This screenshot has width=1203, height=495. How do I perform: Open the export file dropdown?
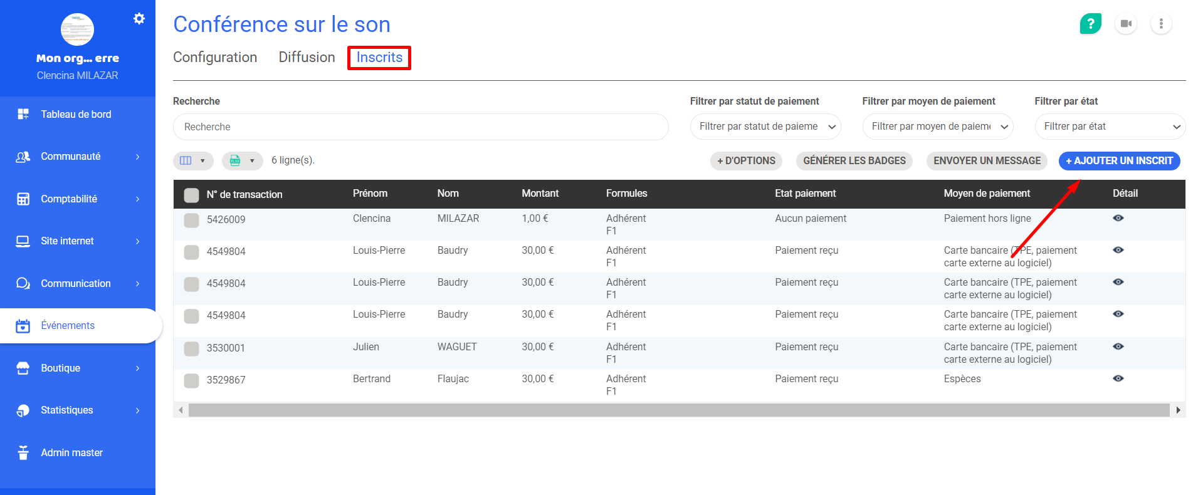(x=243, y=160)
